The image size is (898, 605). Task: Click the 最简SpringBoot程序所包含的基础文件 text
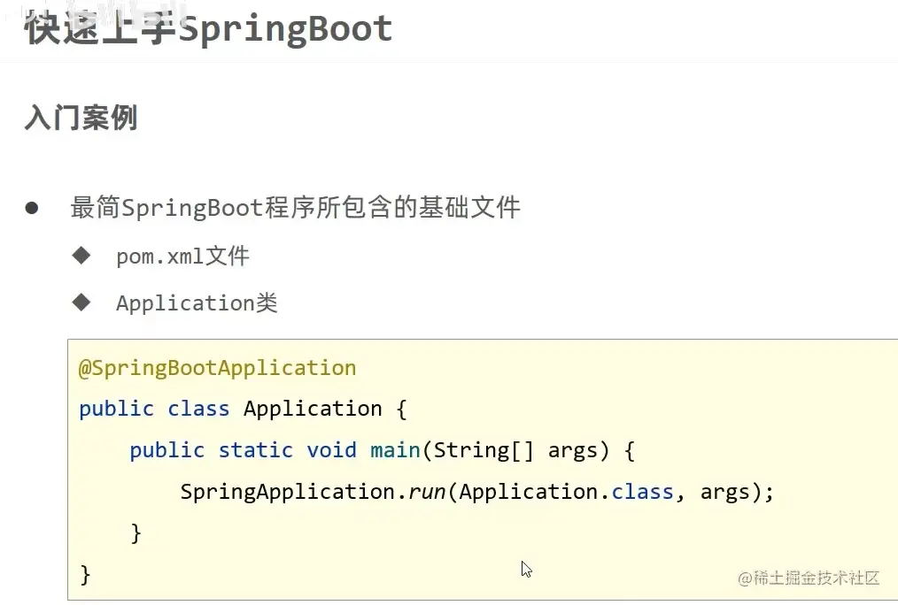pyautogui.click(x=296, y=207)
